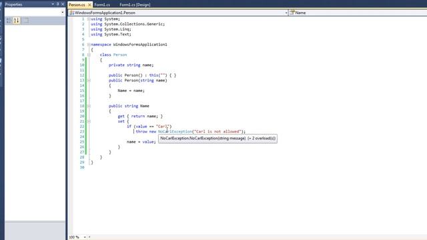Click 'public Person() : this("") { }' line
This screenshot has height=240, width=427.
[142, 75]
